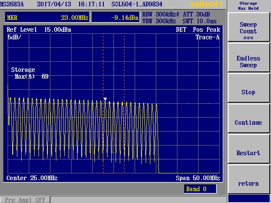Viewport: 271px width, 203px height.
Task: Click the Ref Level 15.00dBm text
Action: [x=39, y=30]
